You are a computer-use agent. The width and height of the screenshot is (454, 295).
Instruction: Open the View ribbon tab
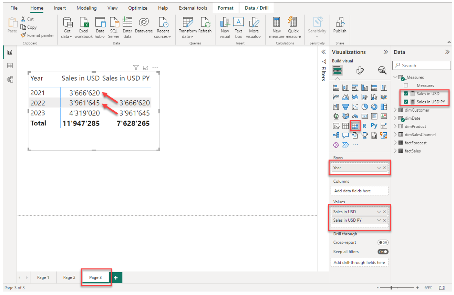tap(112, 8)
